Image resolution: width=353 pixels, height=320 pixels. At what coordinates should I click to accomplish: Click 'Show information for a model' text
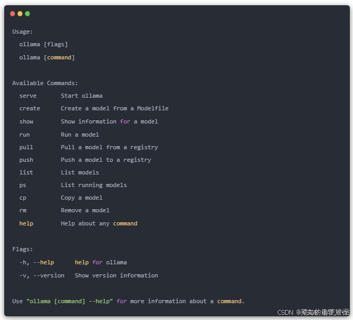(x=109, y=122)
